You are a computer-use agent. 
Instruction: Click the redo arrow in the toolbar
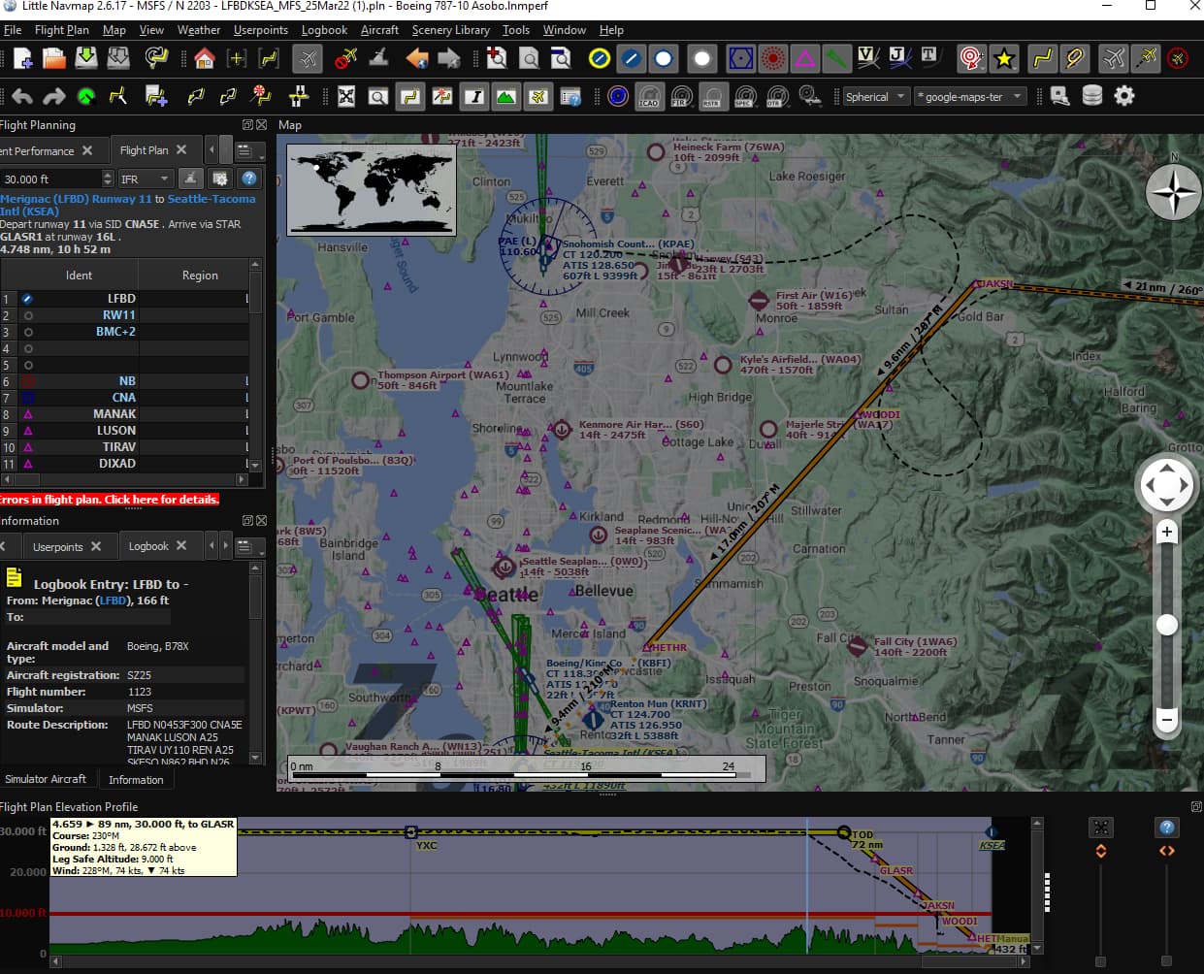[x=55, y=96]
